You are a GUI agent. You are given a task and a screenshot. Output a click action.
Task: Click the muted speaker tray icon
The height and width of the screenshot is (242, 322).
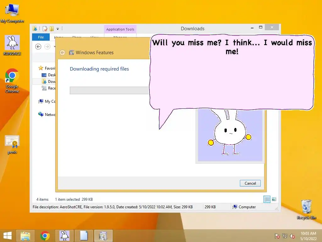(x=292, y=236)
